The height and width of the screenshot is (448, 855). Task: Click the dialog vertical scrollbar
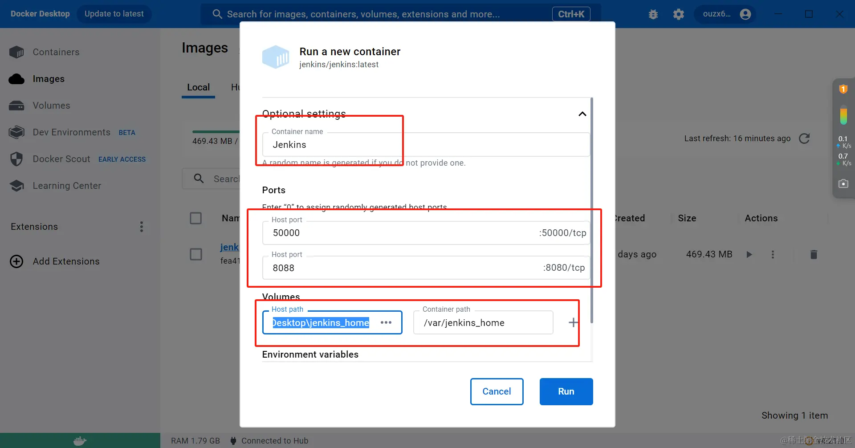click(591, 210)
